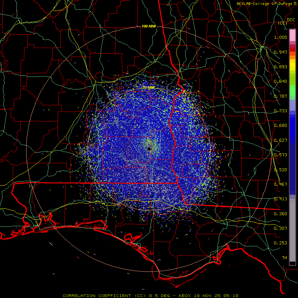Pick the pink swatch atop the color bar
Screen dimensions: 298x298
292,35
